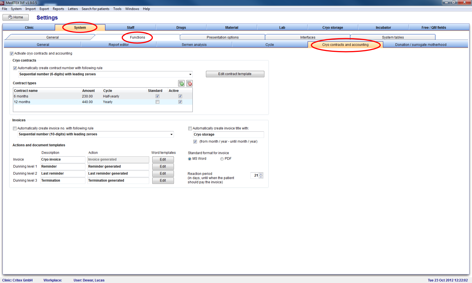Delete contract type using the red X icon
The height and width of the screenshot is (283, 472).
coord(189,83)
